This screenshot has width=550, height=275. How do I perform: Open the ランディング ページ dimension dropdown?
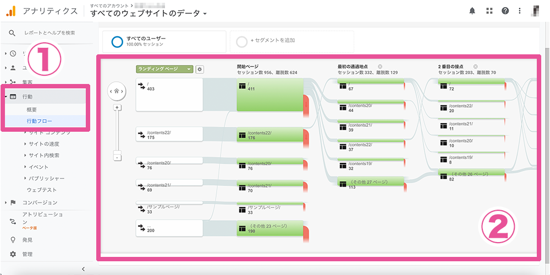(x=165, y=69)
